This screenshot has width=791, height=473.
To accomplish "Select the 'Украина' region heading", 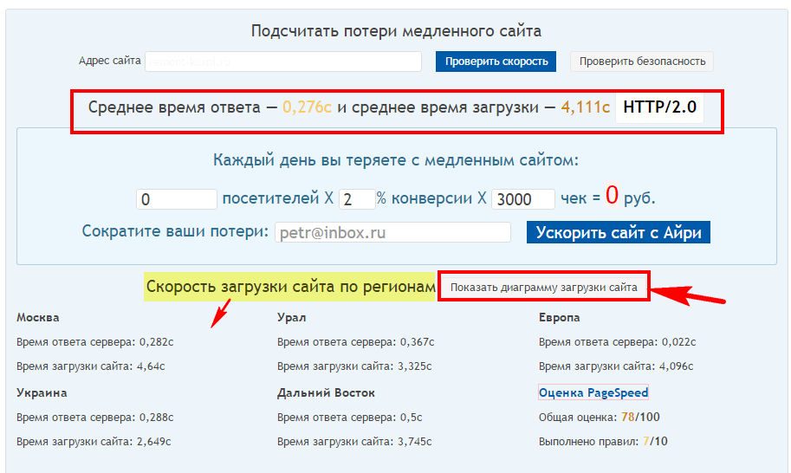I will (x=42, y=392).
